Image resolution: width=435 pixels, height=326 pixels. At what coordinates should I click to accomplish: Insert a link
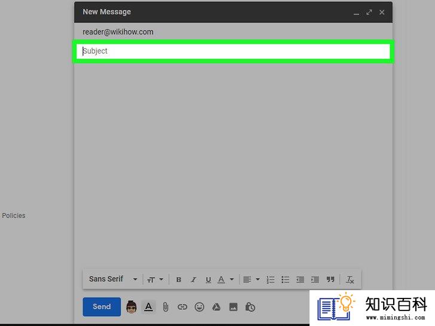click(x=182, y=307)
